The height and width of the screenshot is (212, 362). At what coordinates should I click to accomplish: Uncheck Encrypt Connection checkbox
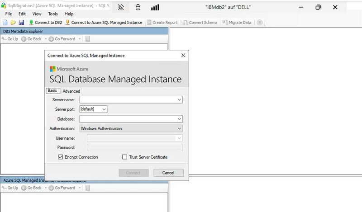click(61, 157)
